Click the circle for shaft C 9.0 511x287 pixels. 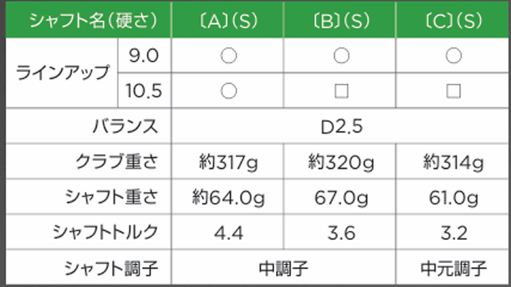[x=454, y=56]
